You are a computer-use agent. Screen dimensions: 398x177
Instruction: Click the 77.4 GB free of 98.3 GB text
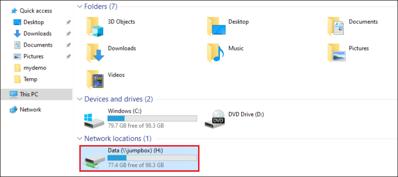click(x=136, y=165)
